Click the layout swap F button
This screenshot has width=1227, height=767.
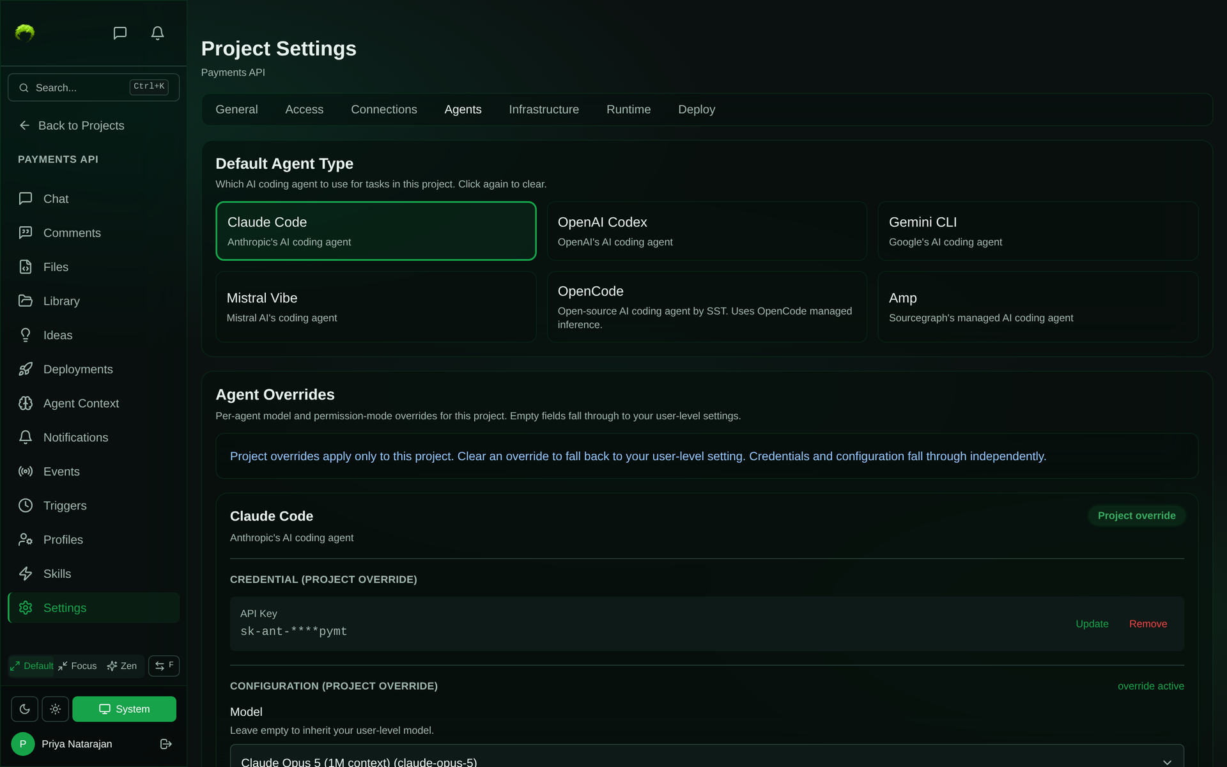[x=164, y=665]
